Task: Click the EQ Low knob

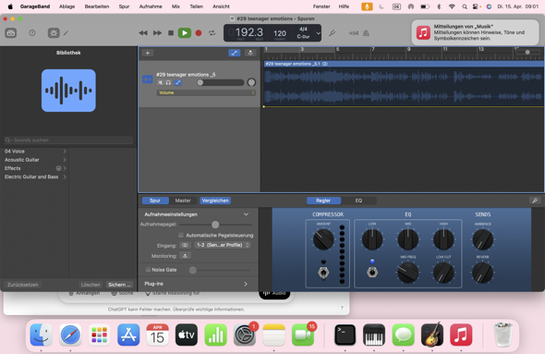Action: [x=372, y=239]
